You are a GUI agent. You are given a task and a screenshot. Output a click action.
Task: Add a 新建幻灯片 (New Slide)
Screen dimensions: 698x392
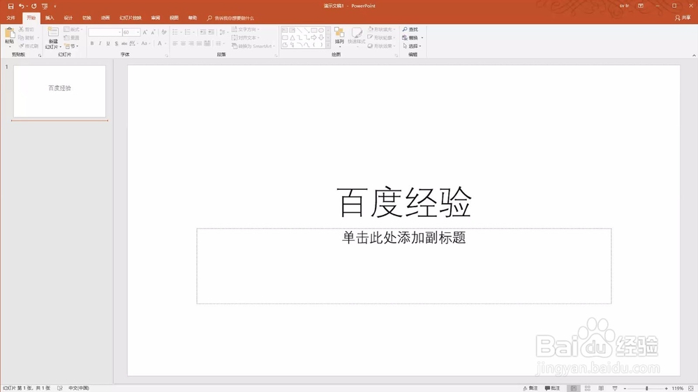(53, 38)
